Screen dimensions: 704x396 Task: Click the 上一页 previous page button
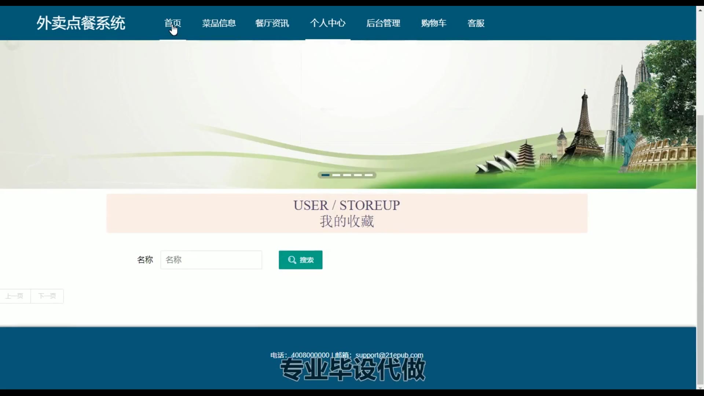point(15,296)
